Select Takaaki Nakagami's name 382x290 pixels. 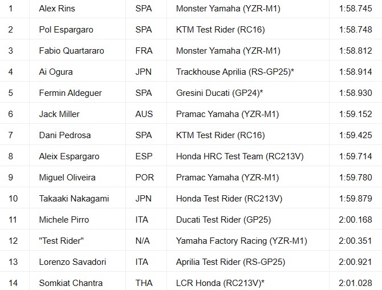74,199
